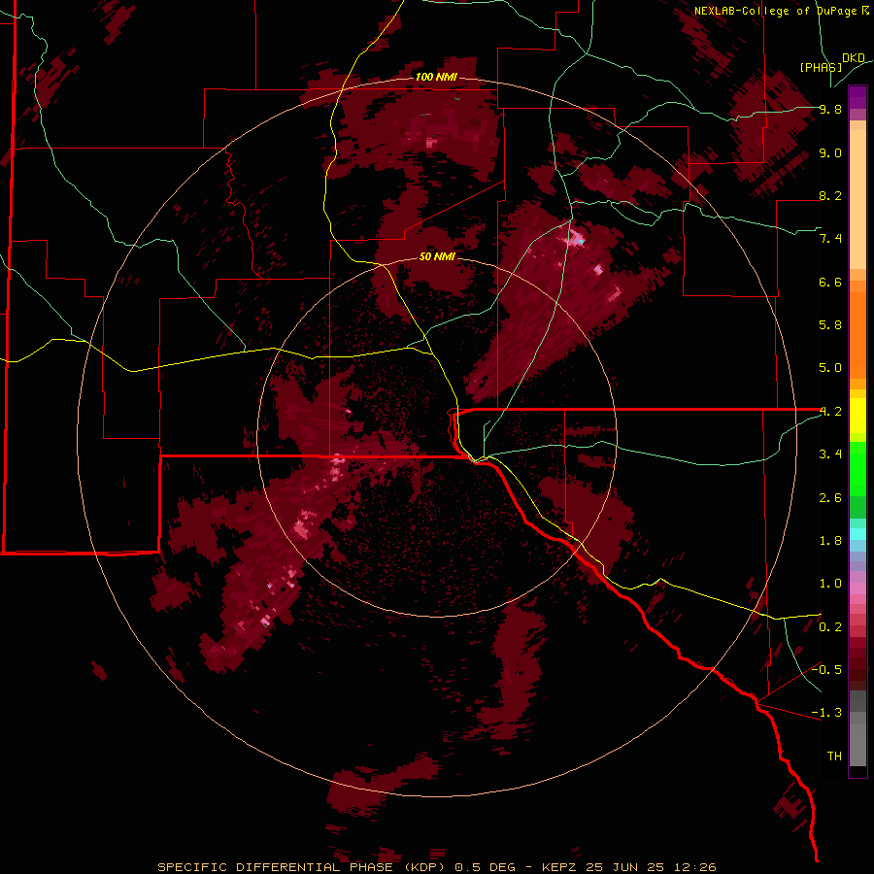
Task: Click the cyan segment of the color bar
Action: pyautogui.click(x=857, y=534)
